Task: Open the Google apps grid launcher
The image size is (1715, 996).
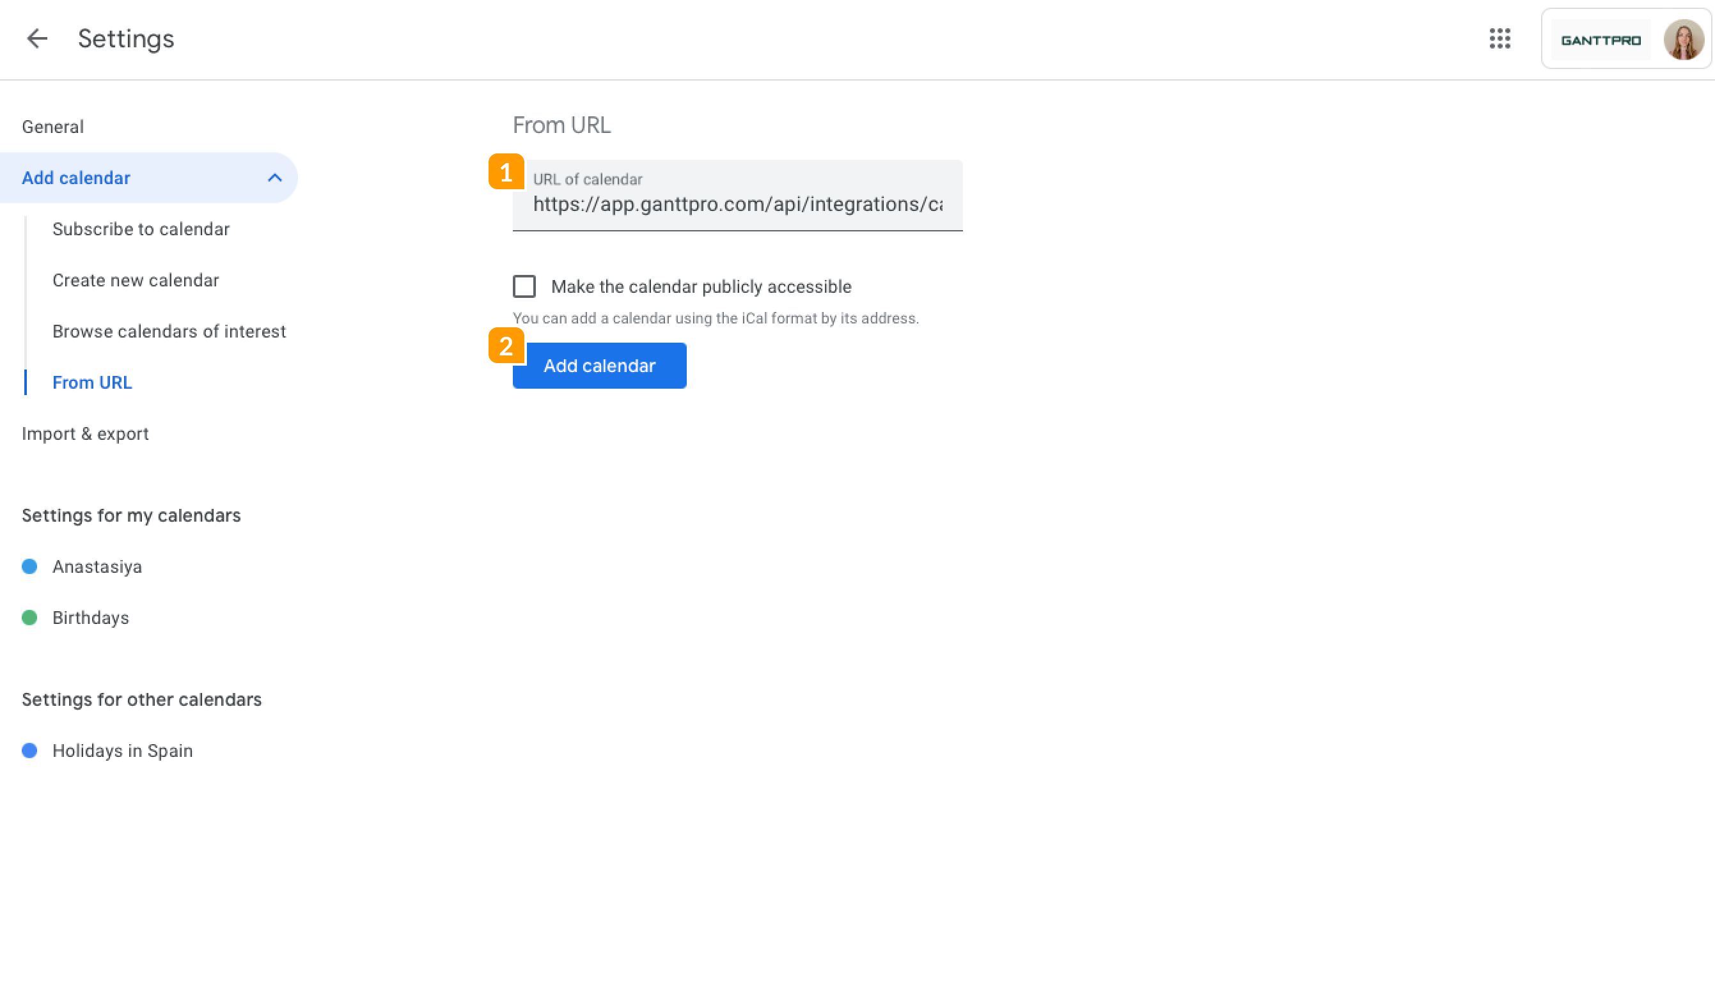Action: [x=1500, y=39]
